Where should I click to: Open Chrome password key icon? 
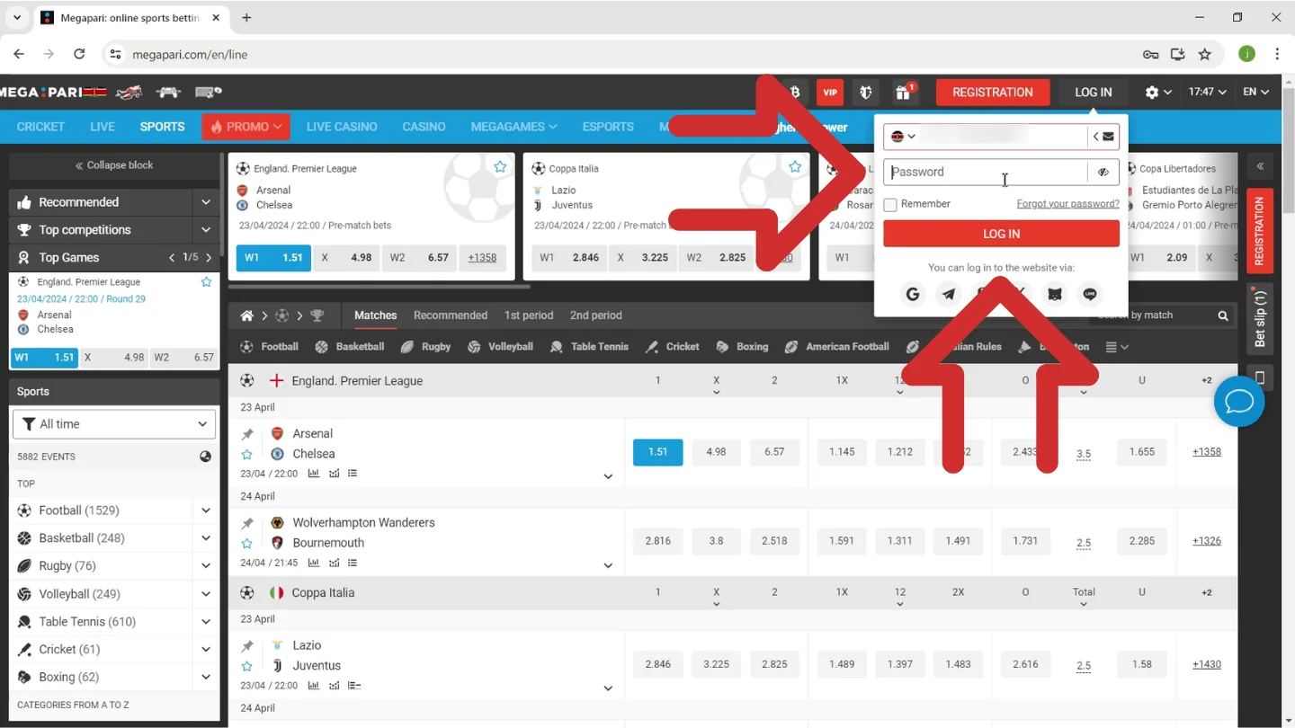[1150, 54]
